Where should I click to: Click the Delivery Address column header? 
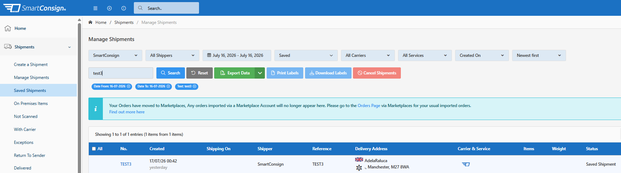[x=371, y=149]
